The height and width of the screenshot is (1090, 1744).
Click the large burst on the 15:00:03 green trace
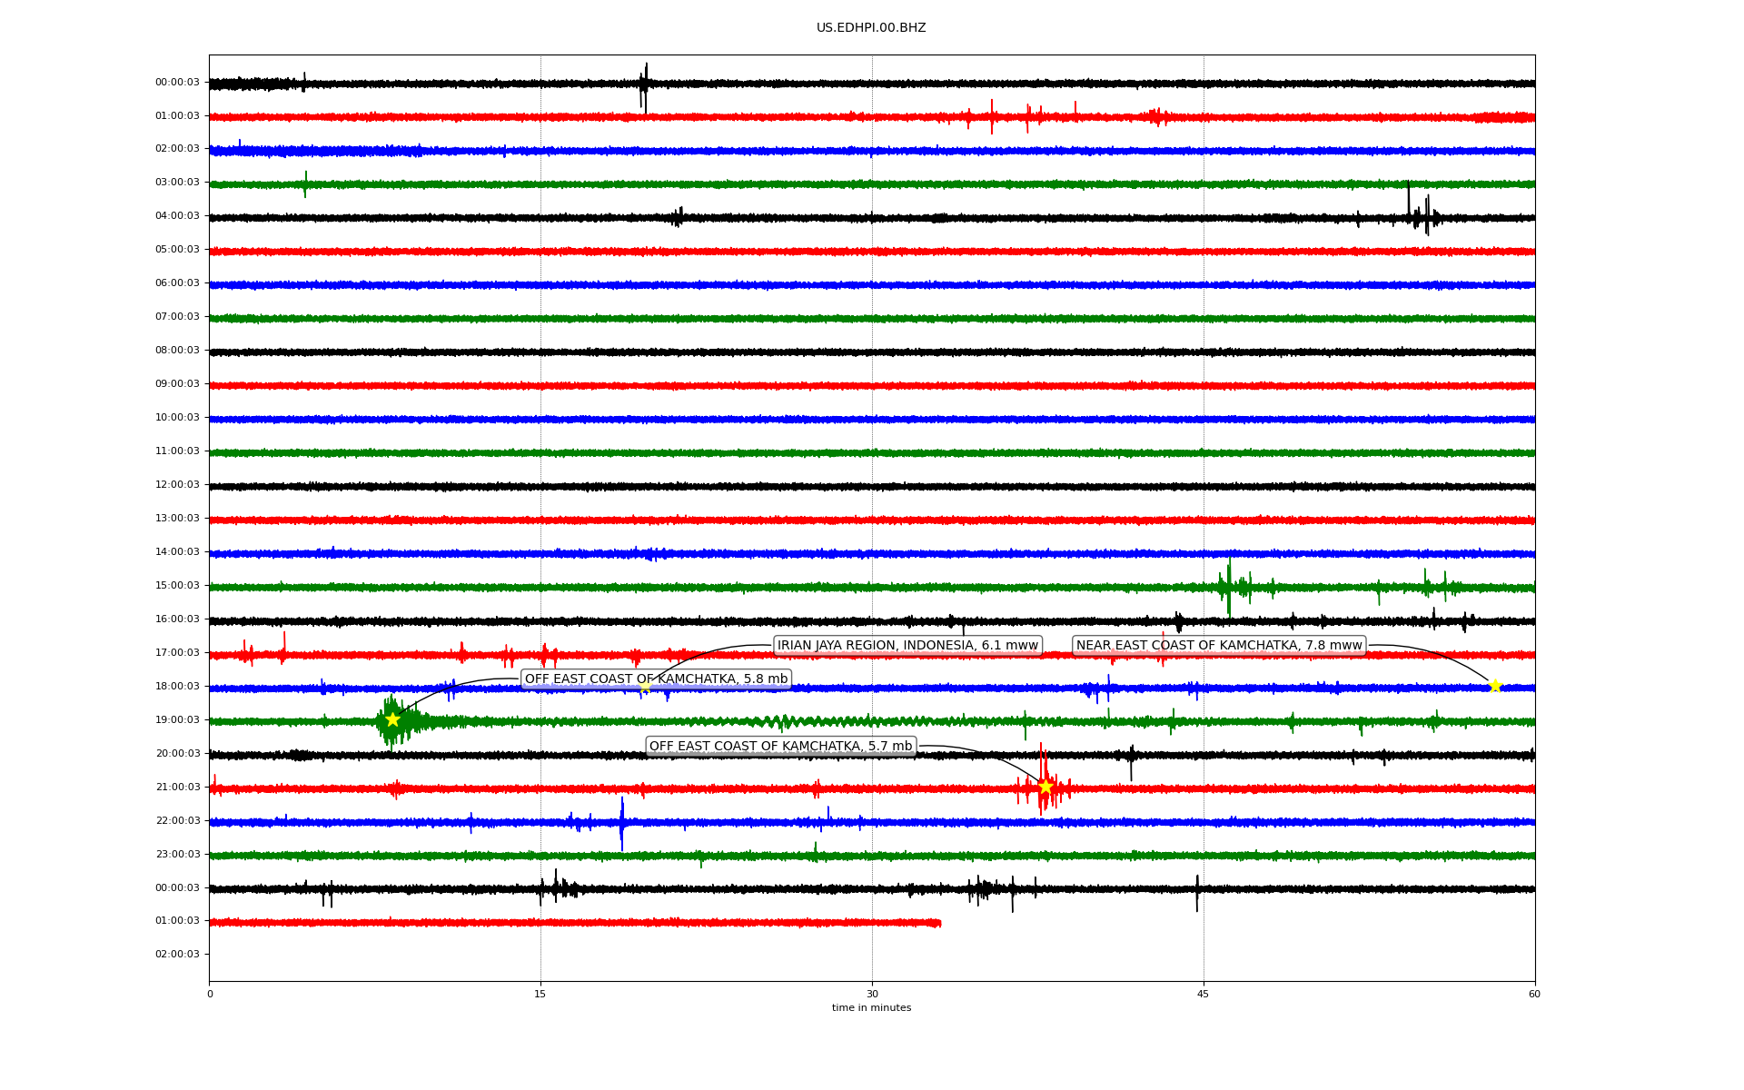tap(1229, 587)
